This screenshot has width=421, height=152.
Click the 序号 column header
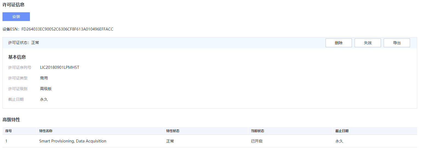pos(9,131)
